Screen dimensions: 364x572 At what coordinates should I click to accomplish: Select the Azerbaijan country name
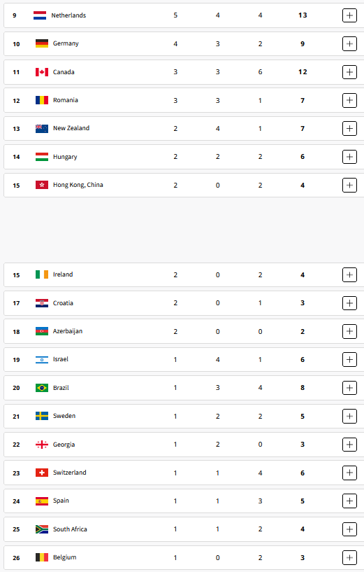pos(68,331)
